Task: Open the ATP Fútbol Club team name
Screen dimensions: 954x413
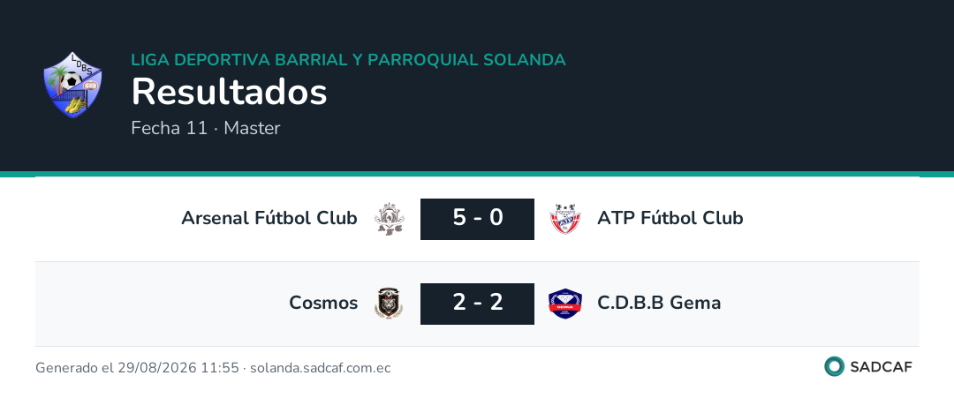Action: click(670, 218)
